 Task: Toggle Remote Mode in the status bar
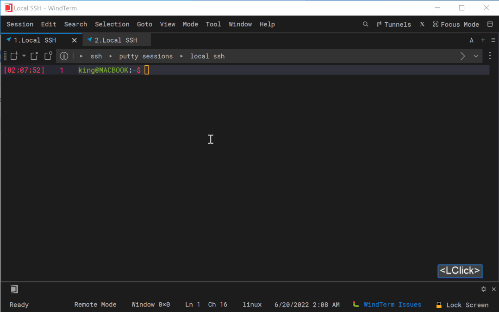(95, 305)
